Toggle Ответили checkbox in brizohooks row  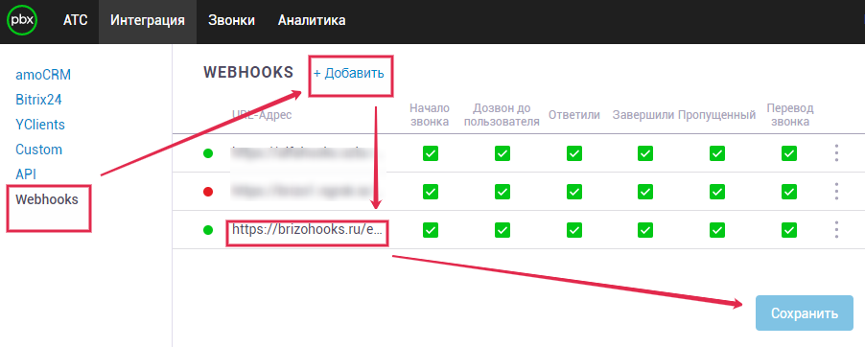pos(573,229)
